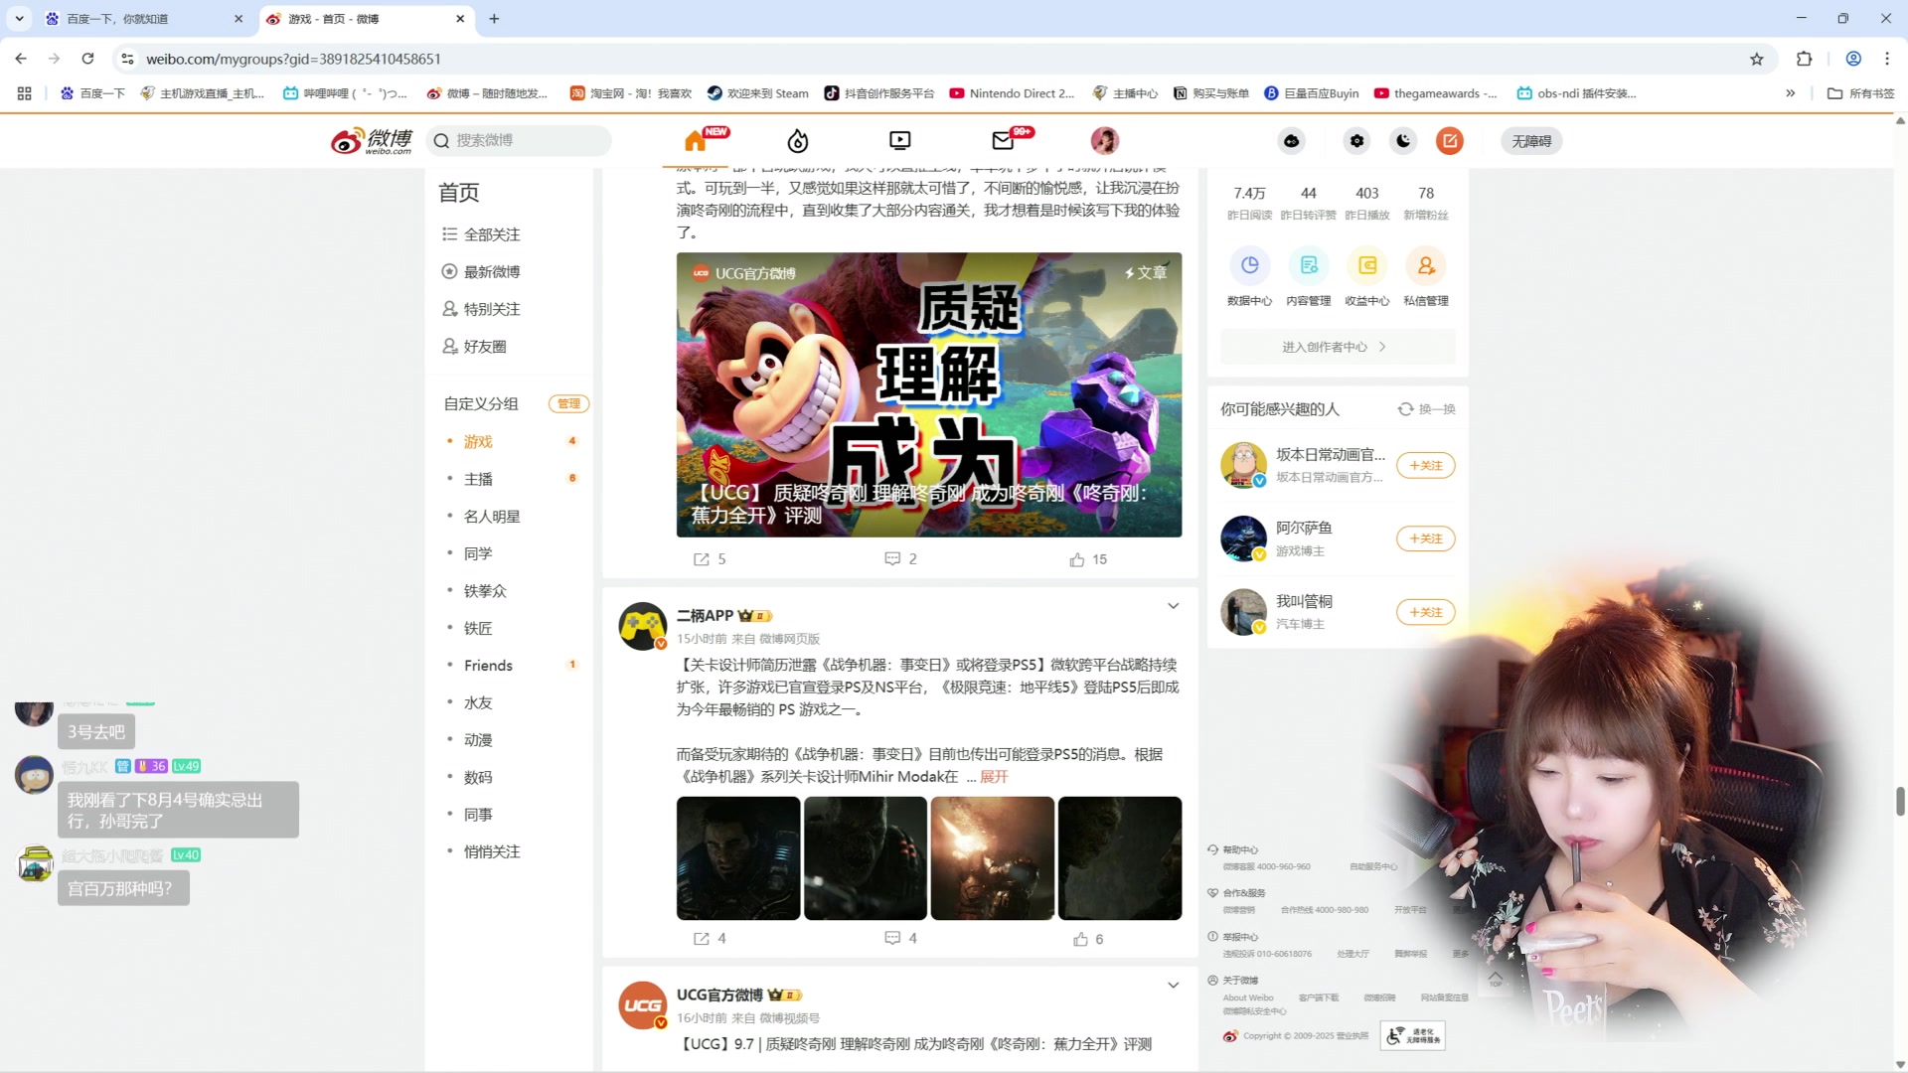Open UCG官方微博 profile avatar
Image resolution: width=1908 pixels, height=1073 pixels.
pos(643,1005)
